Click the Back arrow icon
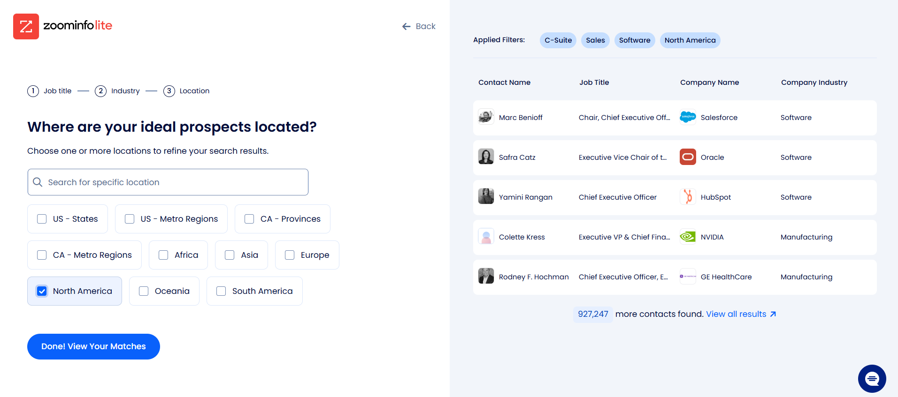The image size is (898, 397). click(x=407, y=27)
